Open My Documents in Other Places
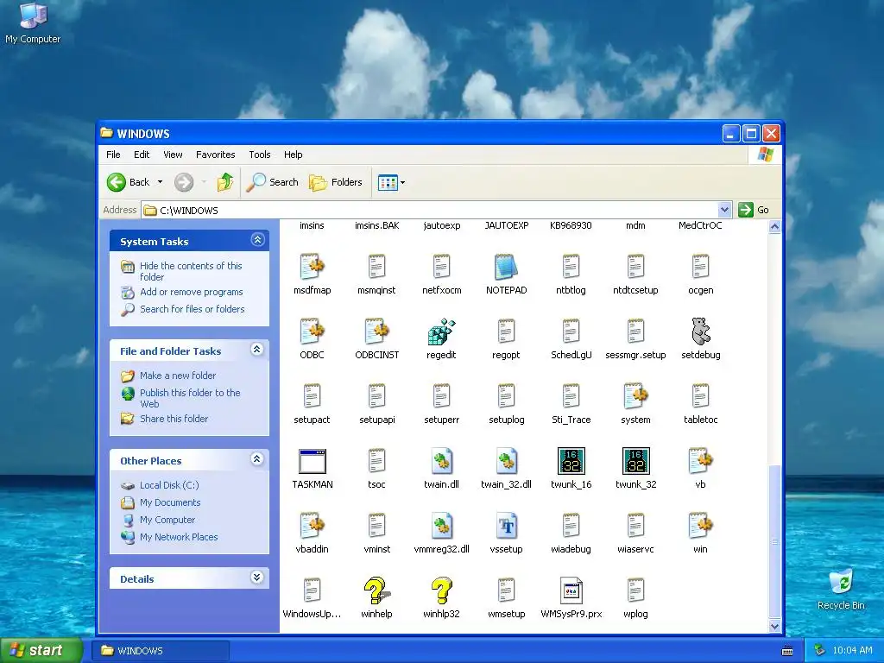Viewport: 884px width, 663px height. coord(170,502)
